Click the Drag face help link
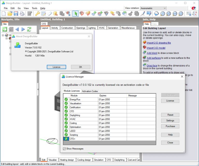Image resolution: width=199 pixels, height=166 pixels. pyautogui.click(x=152, y=66)
